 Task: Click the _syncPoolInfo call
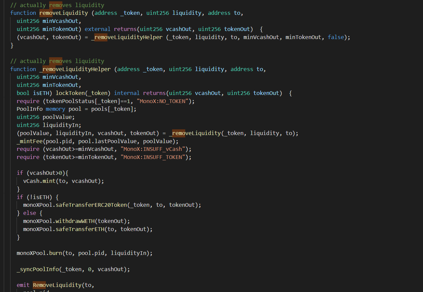coord(73,269)
